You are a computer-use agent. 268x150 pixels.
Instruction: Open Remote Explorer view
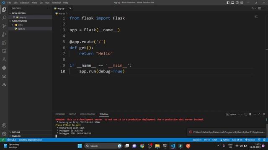coord(4,51)
